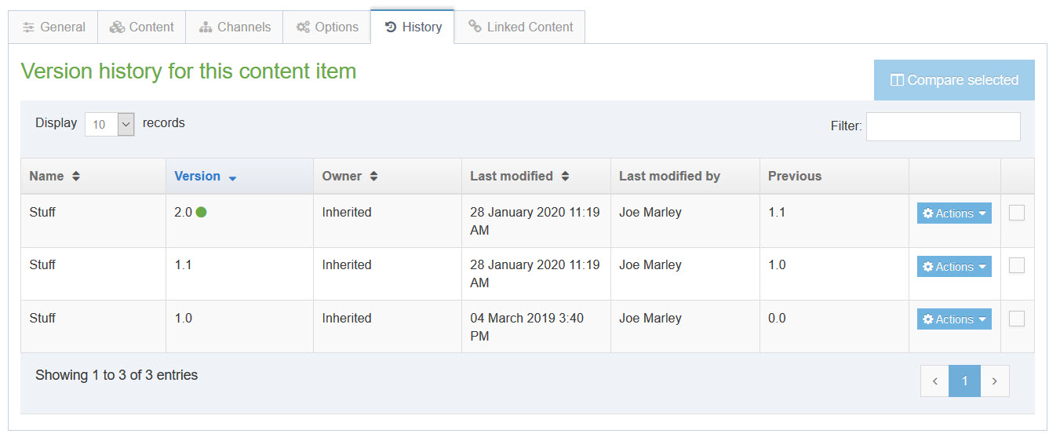Click the Compare selected button
The image size is (1060, 441).
tap(954, 80)
